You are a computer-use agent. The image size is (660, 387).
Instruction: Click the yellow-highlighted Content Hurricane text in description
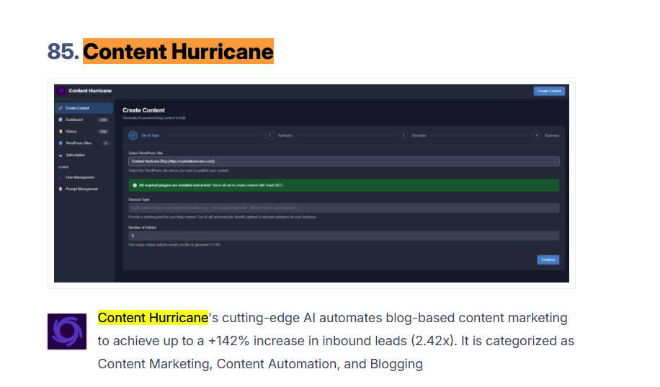click(x=153, y=318)
